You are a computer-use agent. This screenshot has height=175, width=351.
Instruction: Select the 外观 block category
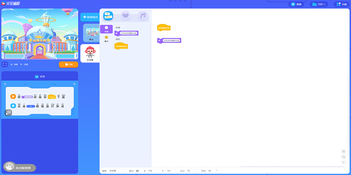(106, 29)
